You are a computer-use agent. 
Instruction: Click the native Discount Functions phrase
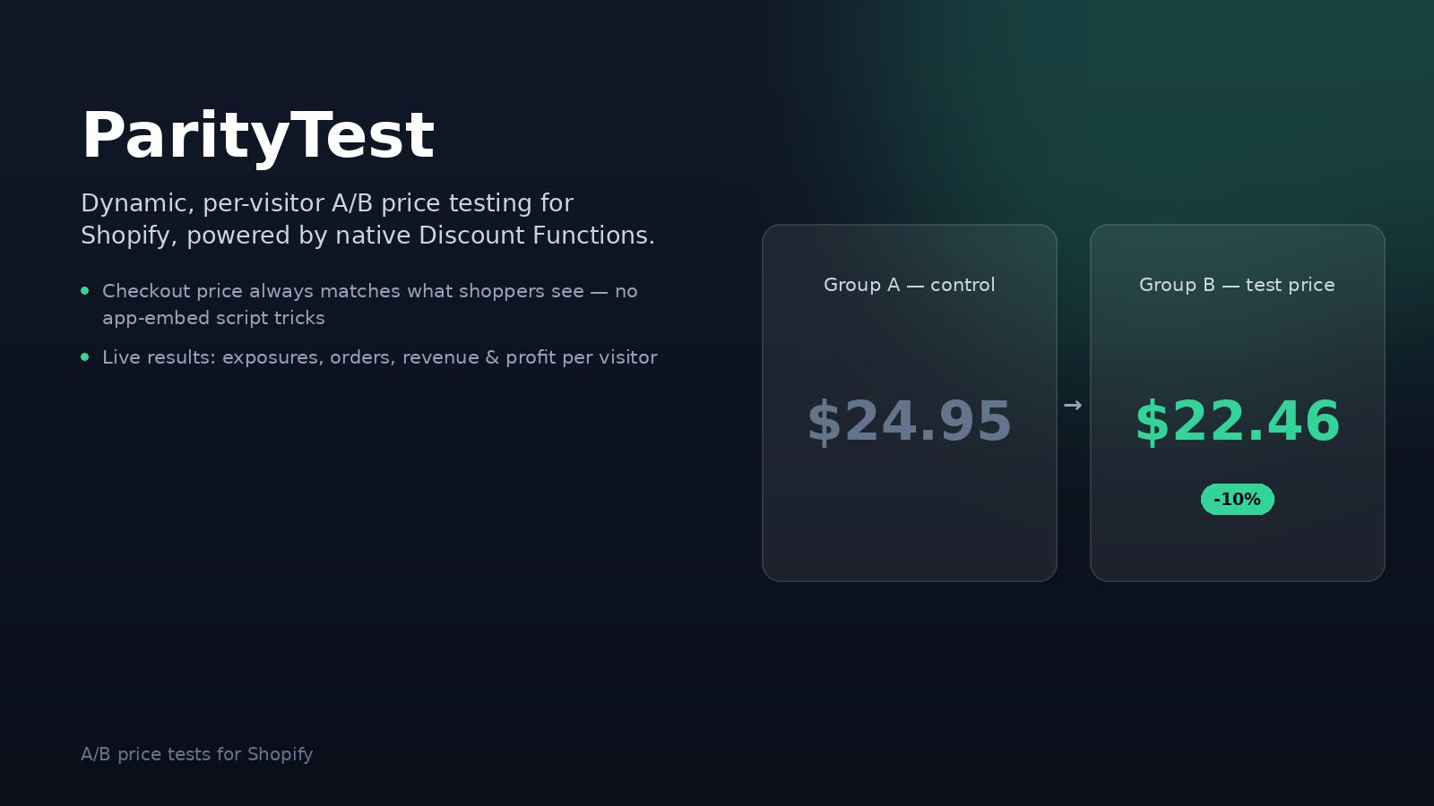tap(495, 236)
